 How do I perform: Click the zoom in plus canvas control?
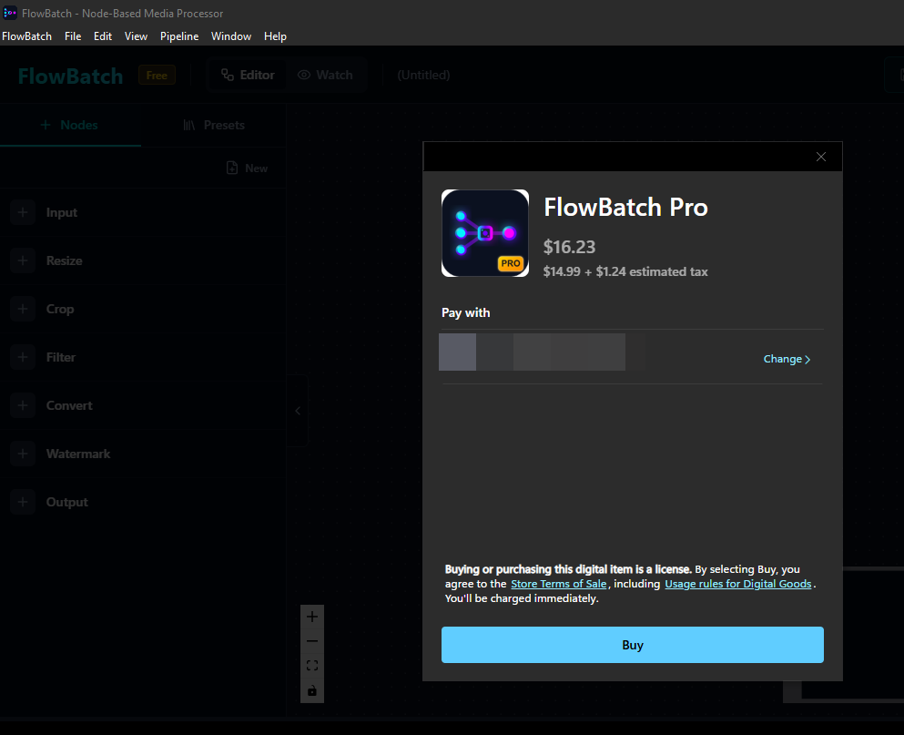pyautogui.click(x=312, y=617)
